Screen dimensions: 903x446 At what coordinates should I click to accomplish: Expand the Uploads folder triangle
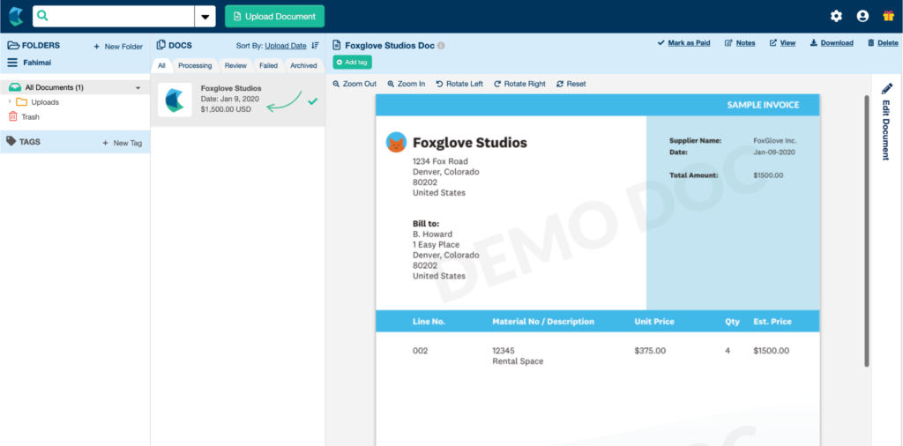(10, 102)
